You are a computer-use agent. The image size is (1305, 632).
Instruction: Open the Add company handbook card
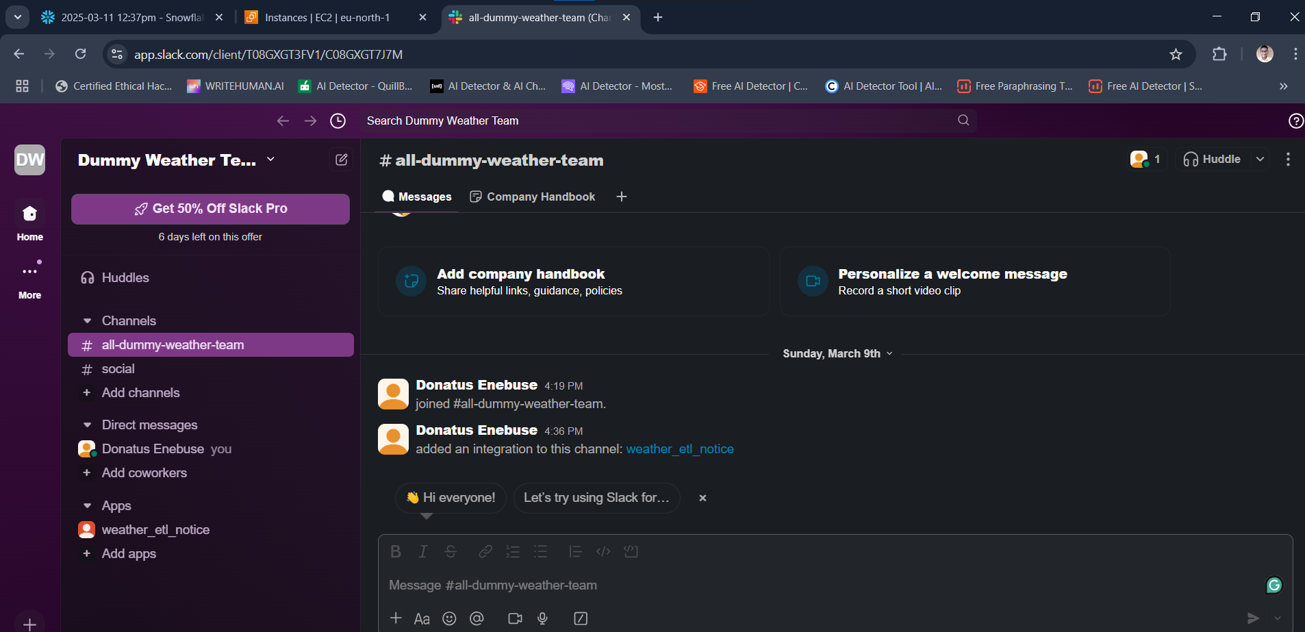574,281
